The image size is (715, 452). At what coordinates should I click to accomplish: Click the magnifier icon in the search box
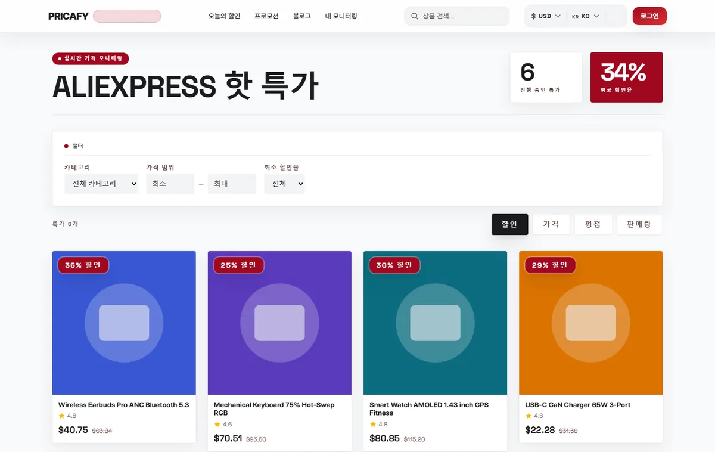415,16
